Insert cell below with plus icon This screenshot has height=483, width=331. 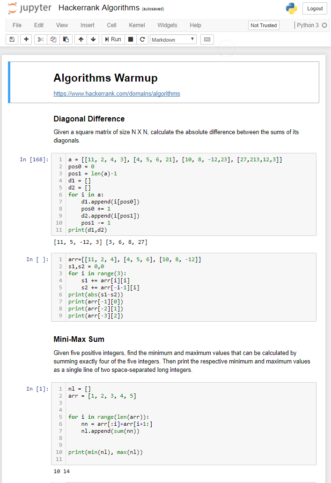point(26,39)
